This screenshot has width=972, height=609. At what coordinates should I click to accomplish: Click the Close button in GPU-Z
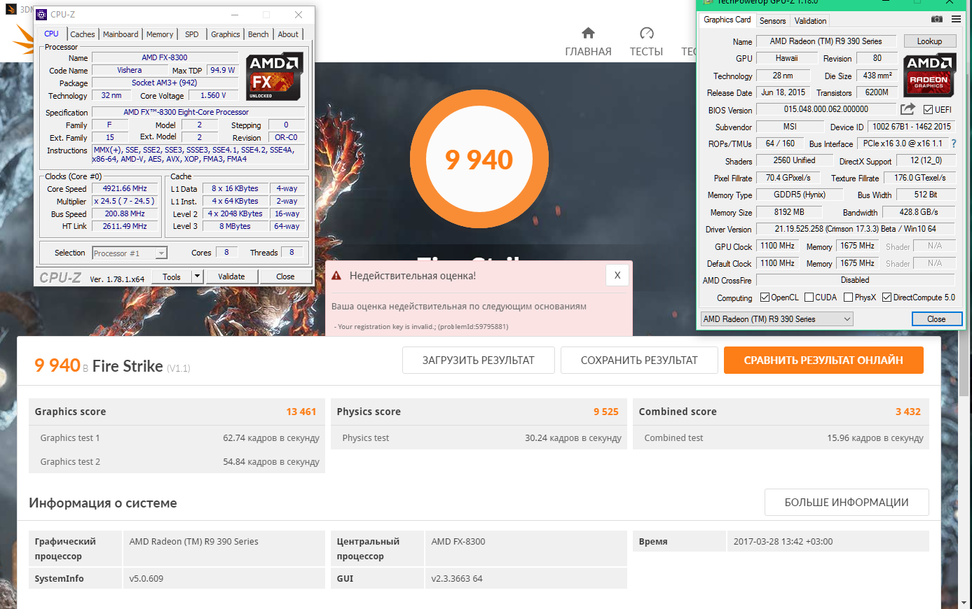pos(936,319)
